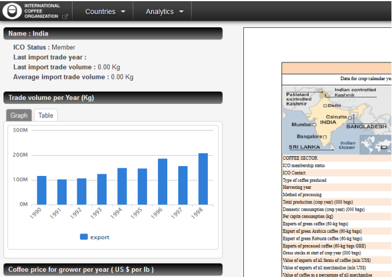The width and height of the screenshot is (392, 277).
Task: Click the 1994 x-axis year label
Action: coord(116,213)
